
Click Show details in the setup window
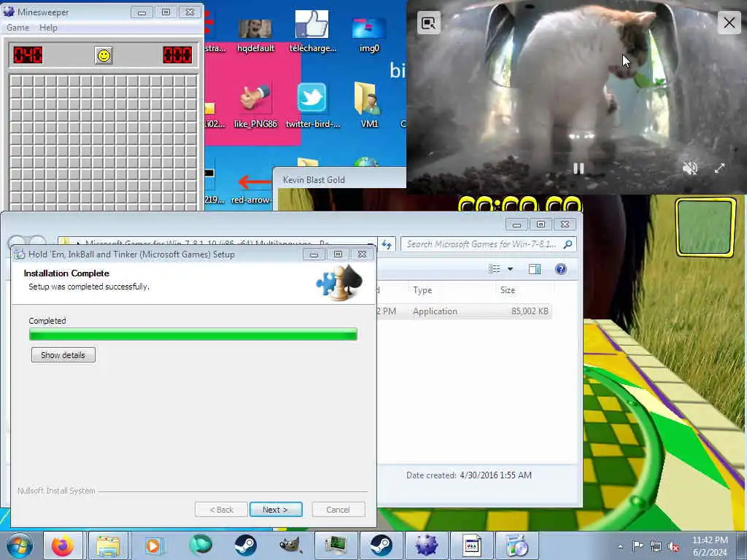coord(63,355)
